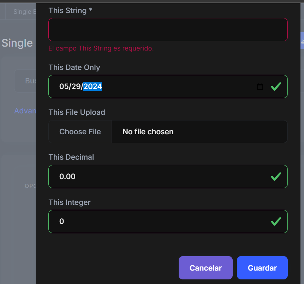Open the Advan... link behind the dialog
Viewport: 304px width, 284px height.
pos(25,111)
